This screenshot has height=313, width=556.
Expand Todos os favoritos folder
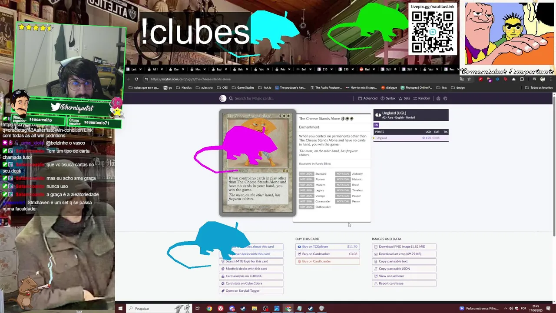[x=539, y=87]
